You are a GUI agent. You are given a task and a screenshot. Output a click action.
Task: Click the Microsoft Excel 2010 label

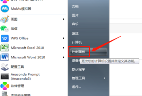tap(27, 48)
